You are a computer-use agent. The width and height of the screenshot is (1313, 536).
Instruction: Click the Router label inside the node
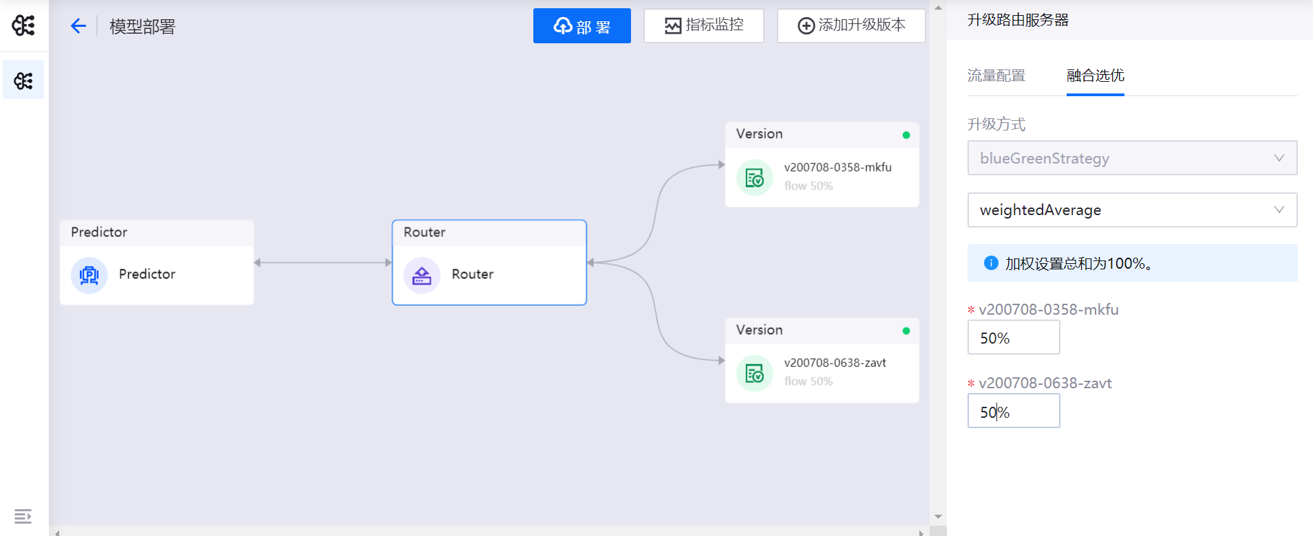click(x=473, y=274)
